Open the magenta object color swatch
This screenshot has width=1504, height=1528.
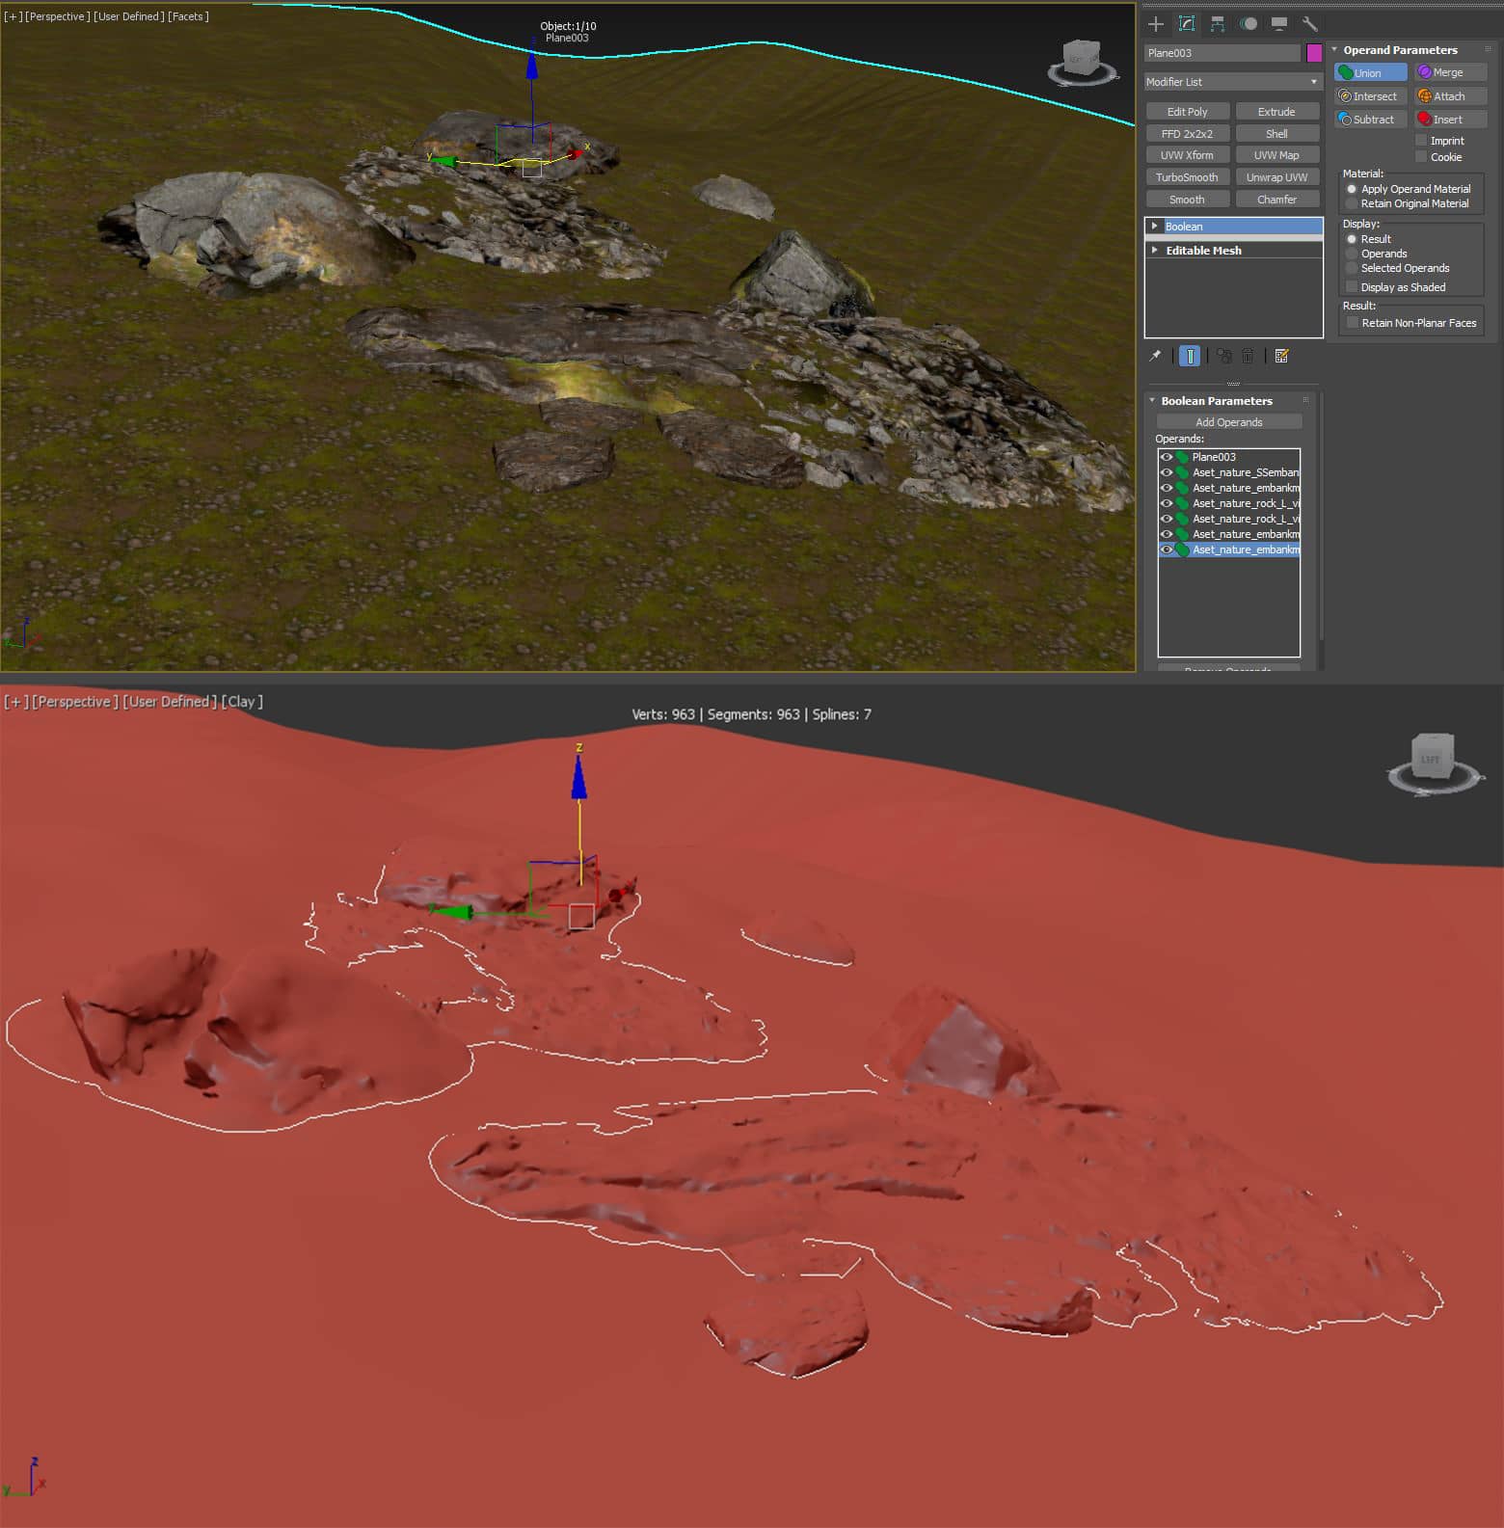pos(1314,53)
